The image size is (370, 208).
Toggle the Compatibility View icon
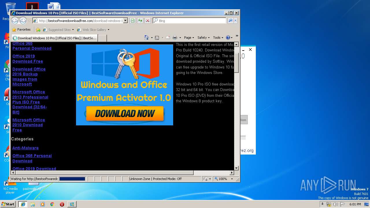[133, 21]
